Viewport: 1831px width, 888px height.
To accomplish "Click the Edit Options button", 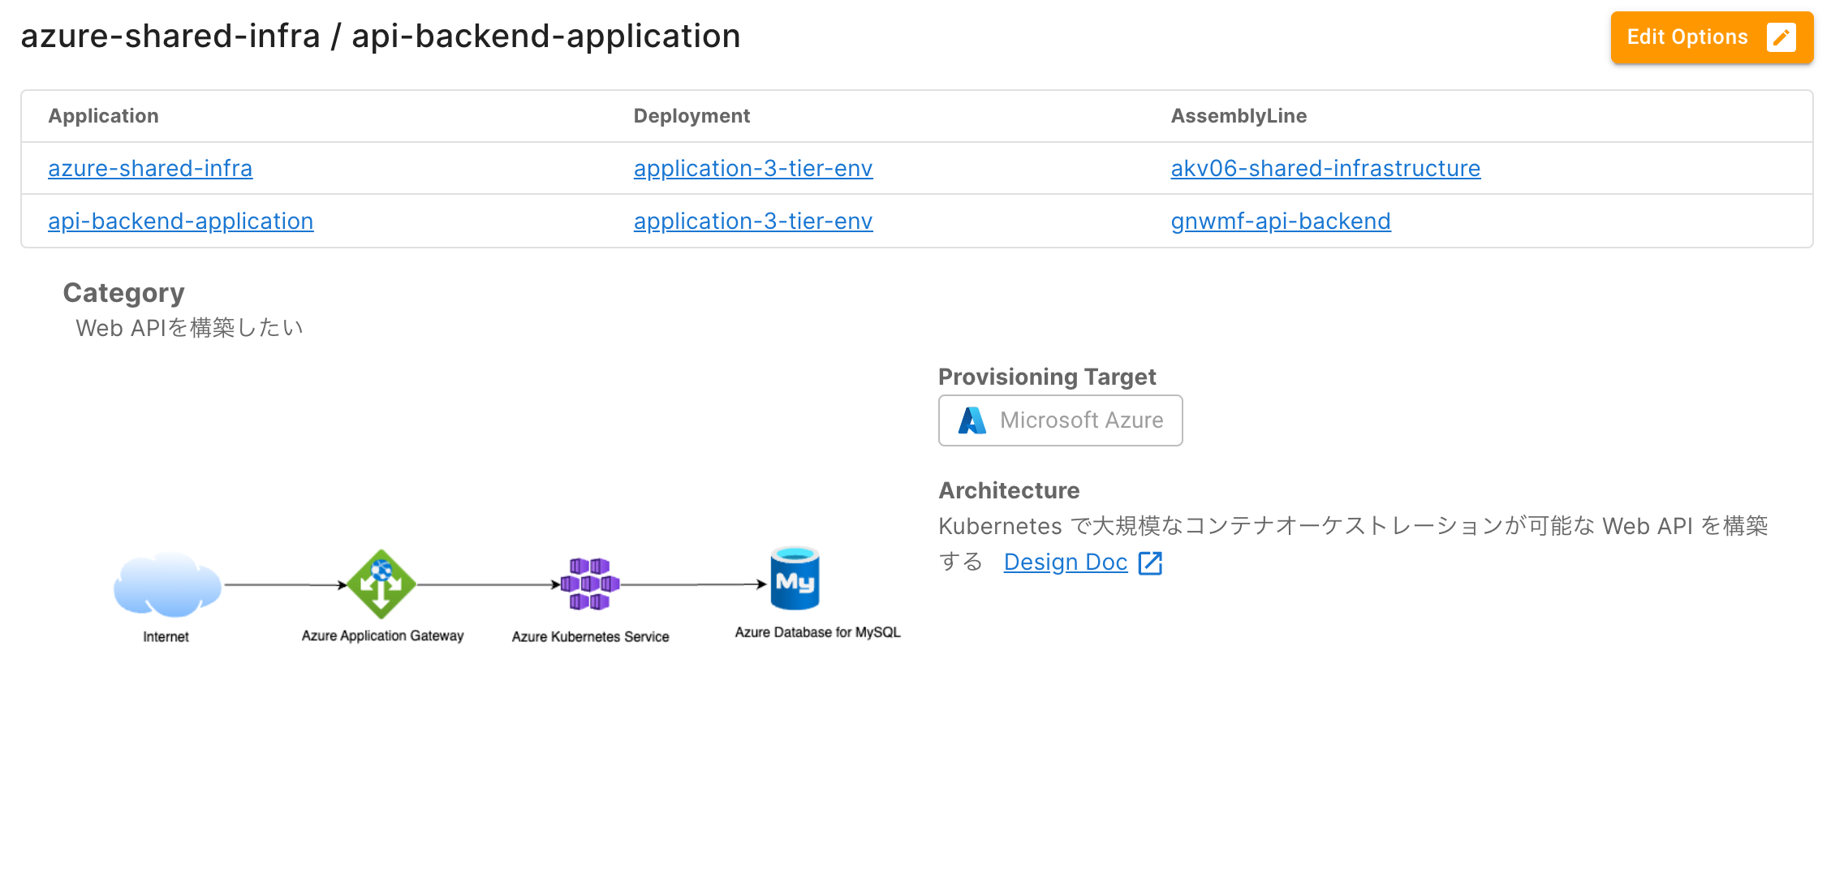I will point(1688,37).
